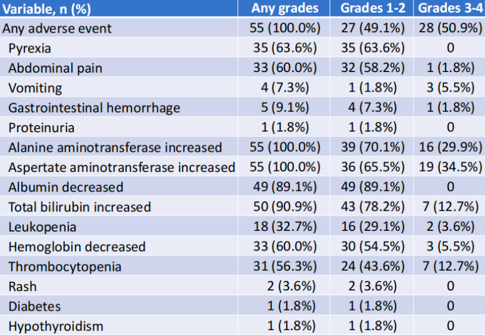Select the 'Any grades' column header
The image size is (485, 335).
tap(285, 8)
